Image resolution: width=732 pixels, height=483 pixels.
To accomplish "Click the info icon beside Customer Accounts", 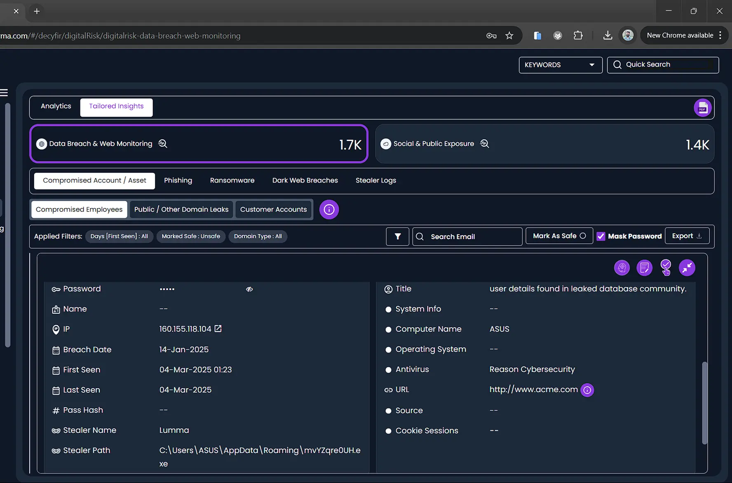I will point(329,209).
